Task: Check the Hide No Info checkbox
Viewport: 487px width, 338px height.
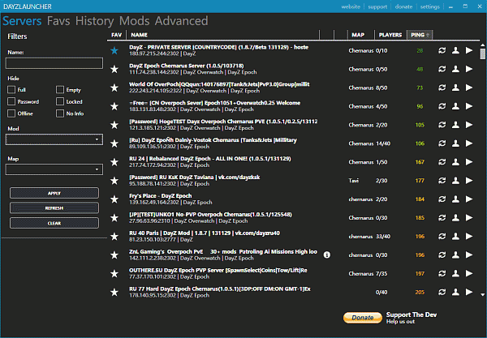Action: [60, 113]
